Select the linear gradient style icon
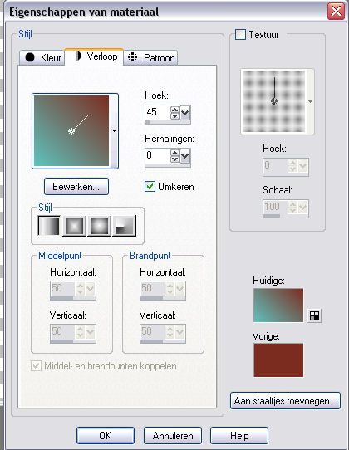 click(49, 226)
